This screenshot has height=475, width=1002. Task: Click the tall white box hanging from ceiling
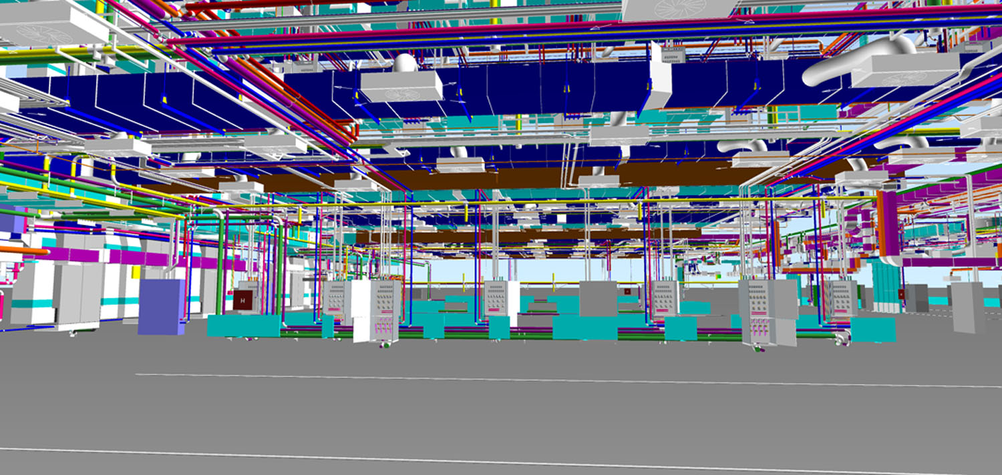(661, 77)
